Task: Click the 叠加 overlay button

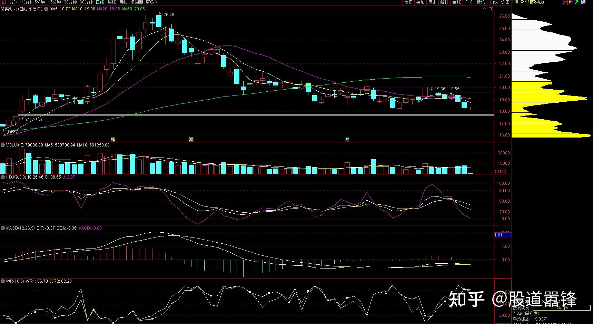Action: coord(421,2)
